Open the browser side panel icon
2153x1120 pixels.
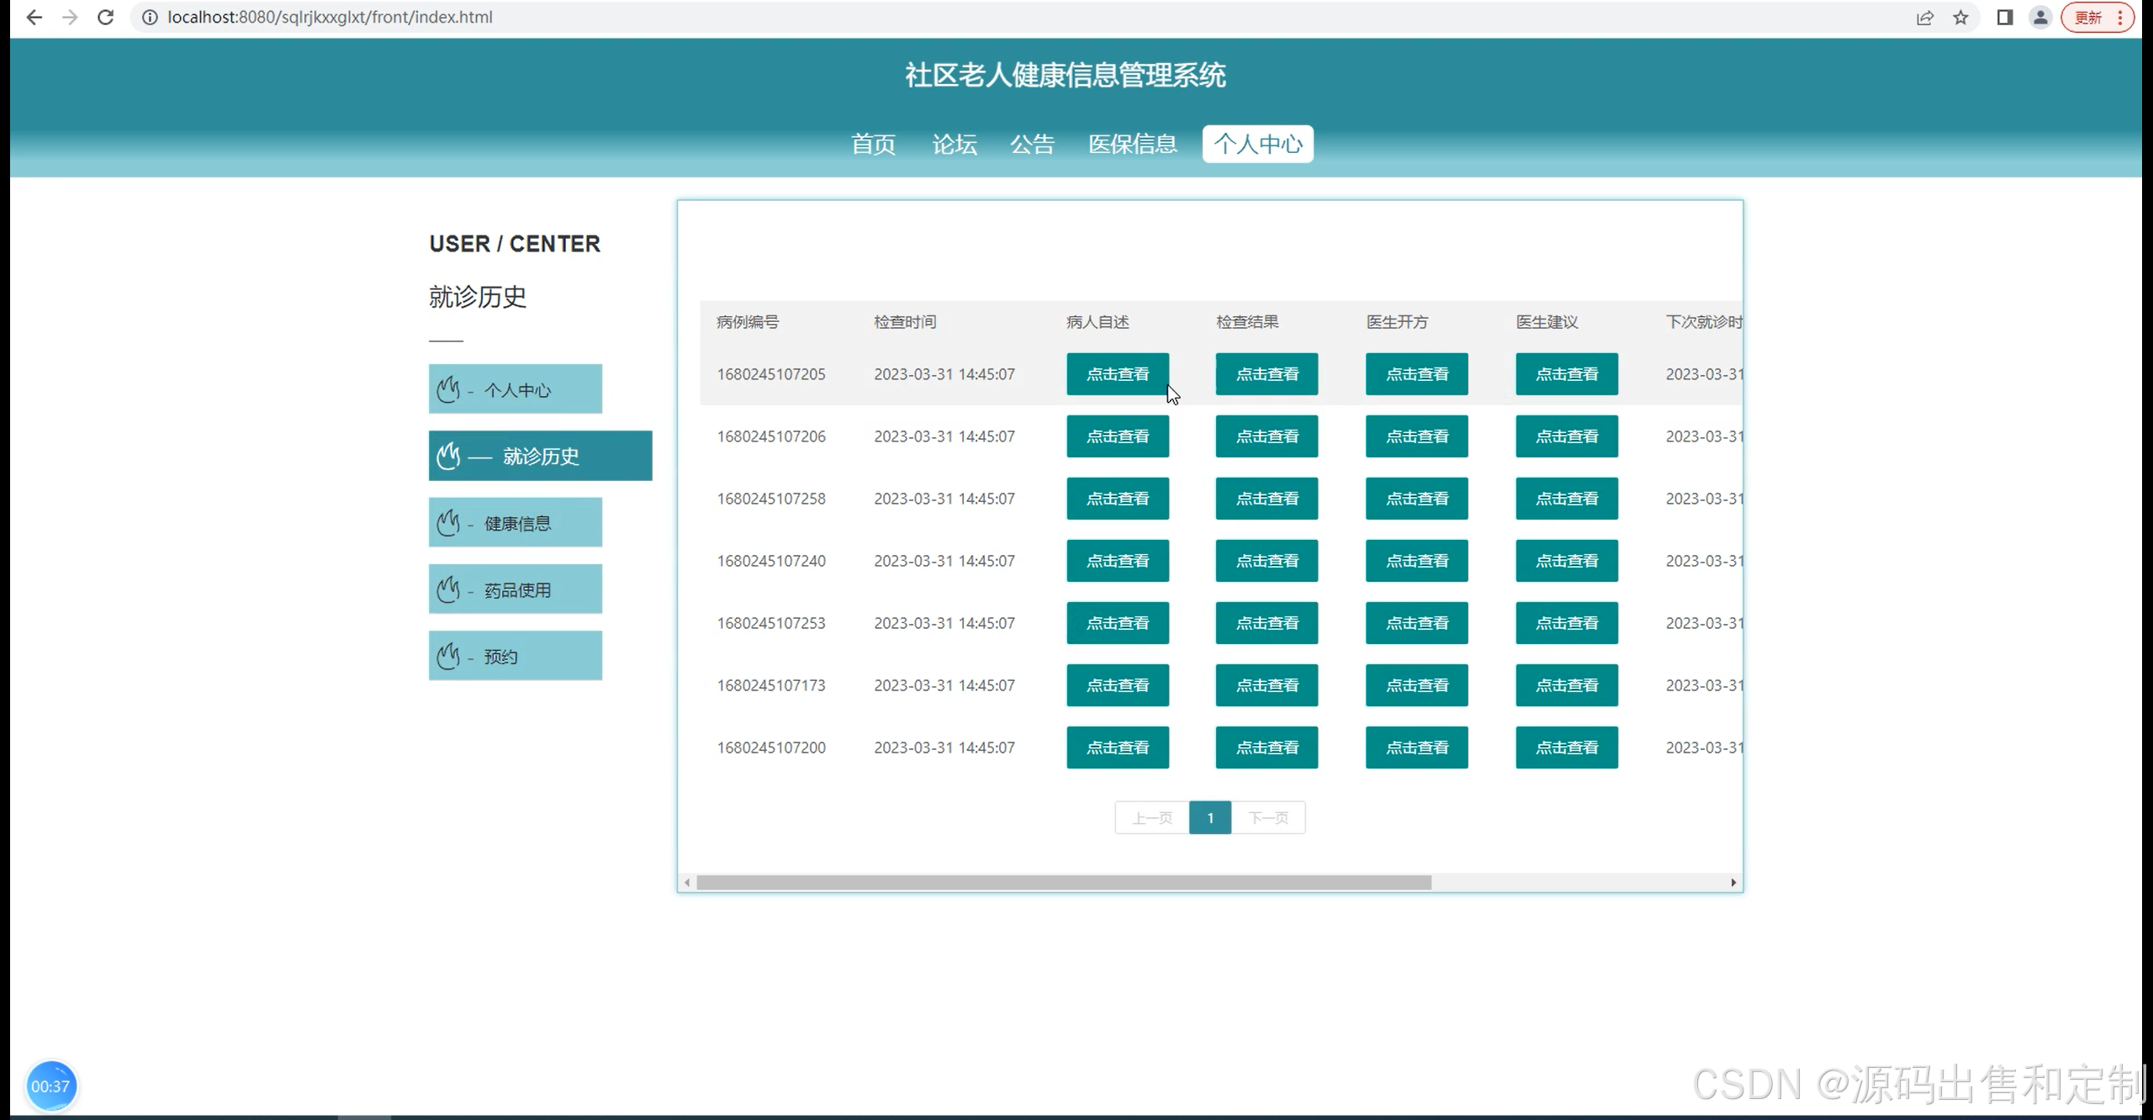point(2004,17)
